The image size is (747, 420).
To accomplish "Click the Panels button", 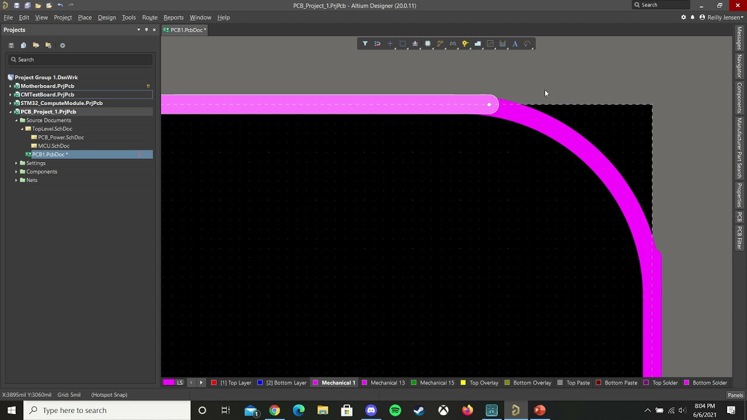I will (735, 395).
